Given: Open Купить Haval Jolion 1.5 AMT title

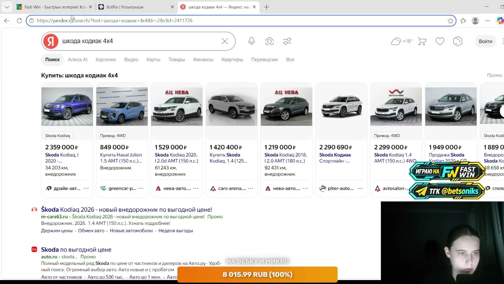Looking at the screenshot, I should click(x=121, y=158).
